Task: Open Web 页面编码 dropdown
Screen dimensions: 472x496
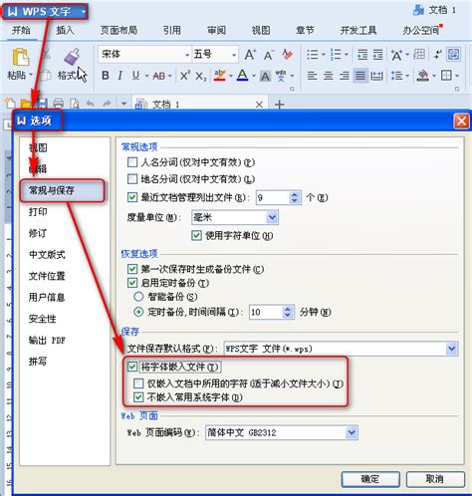Action: (x=352, y=432)
